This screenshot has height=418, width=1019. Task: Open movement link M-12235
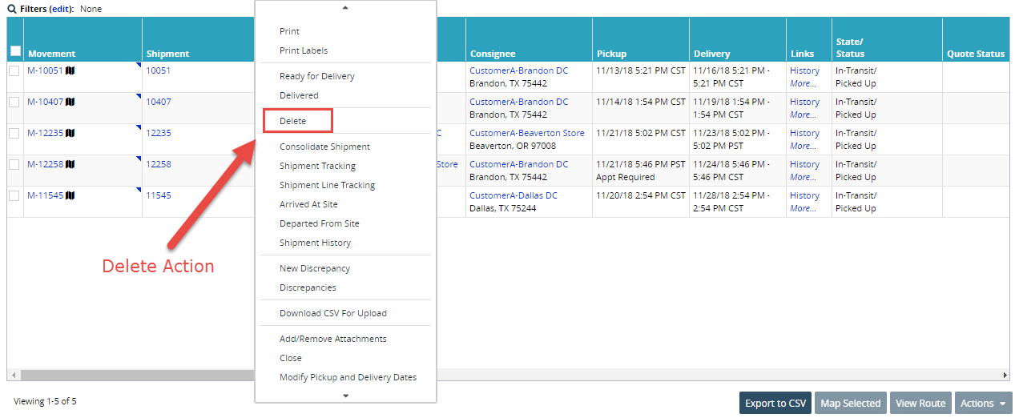tap(45, 133)
